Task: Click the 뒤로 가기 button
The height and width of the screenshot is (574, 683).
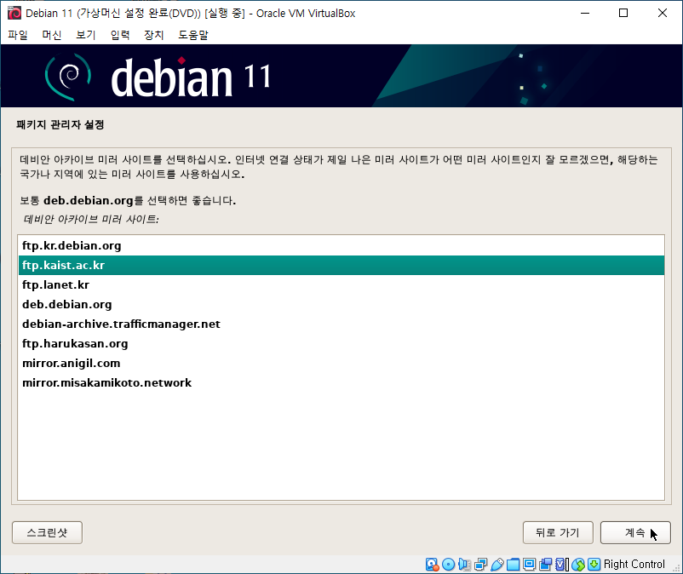Action: pos(558,532)
